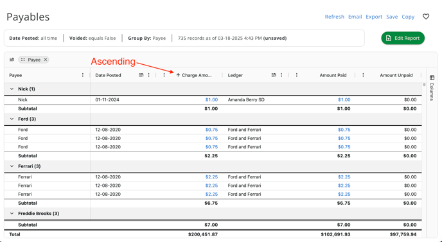Click the Export link
This screenshot has width=442, height=242.
pos(374,17)
